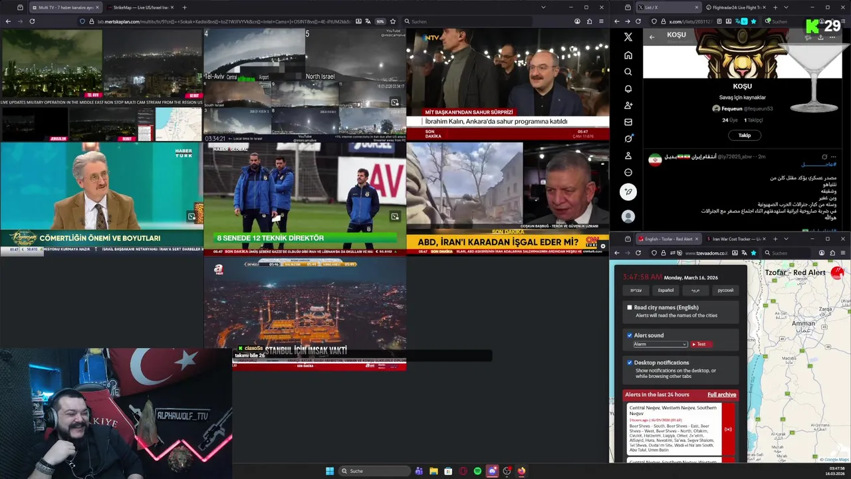This screenshot has width=851, height=479.
Task: Switch to List / X tab
Action: coord(668,7)
